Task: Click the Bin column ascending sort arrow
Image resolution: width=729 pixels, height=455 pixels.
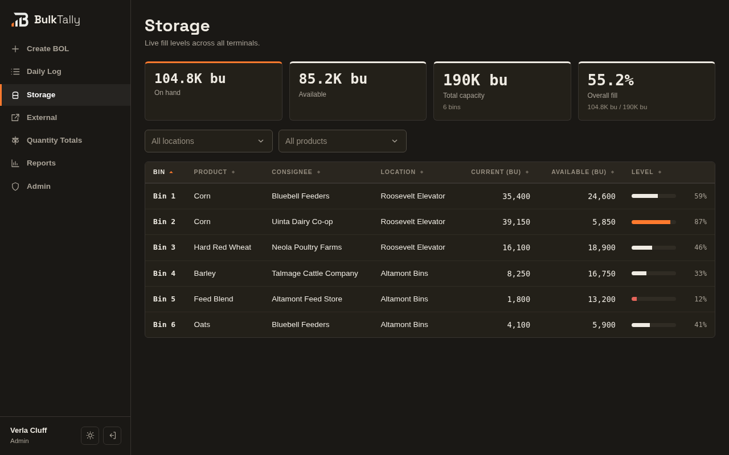Action: (x=171, y=172)
